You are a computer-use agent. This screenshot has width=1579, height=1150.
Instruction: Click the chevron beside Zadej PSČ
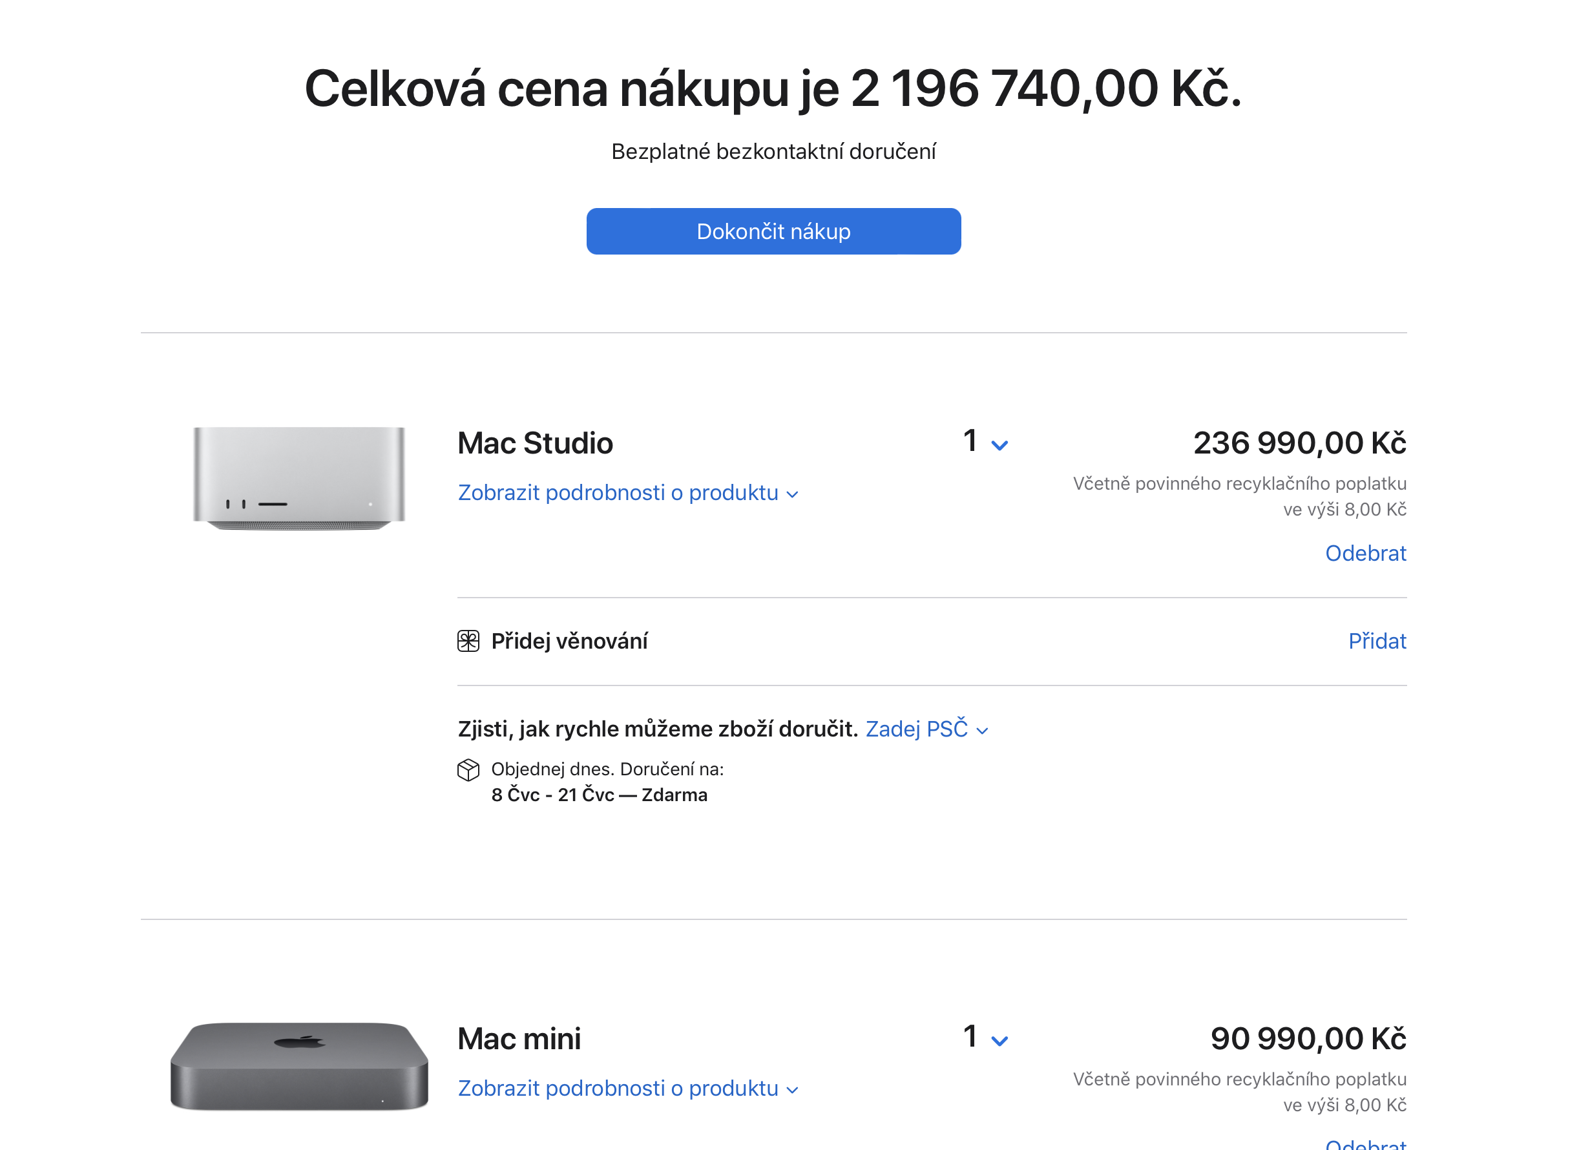(983, 731)
